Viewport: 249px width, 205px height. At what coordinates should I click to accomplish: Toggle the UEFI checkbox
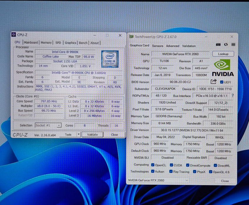click(x=222, y=82)
